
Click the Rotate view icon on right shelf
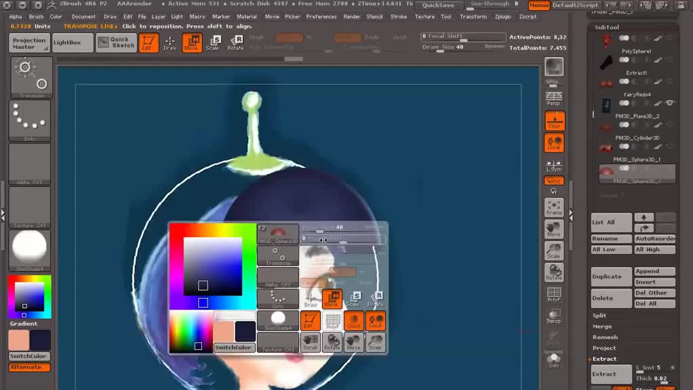tap(554, 272)
